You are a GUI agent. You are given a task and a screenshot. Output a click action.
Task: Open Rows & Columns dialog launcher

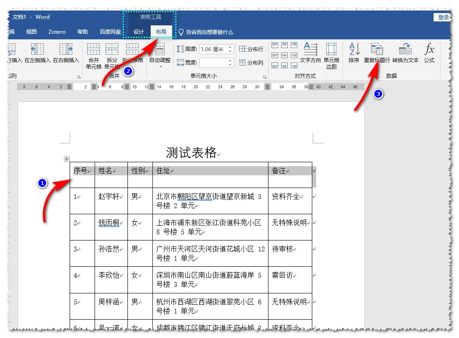point(79,77)
